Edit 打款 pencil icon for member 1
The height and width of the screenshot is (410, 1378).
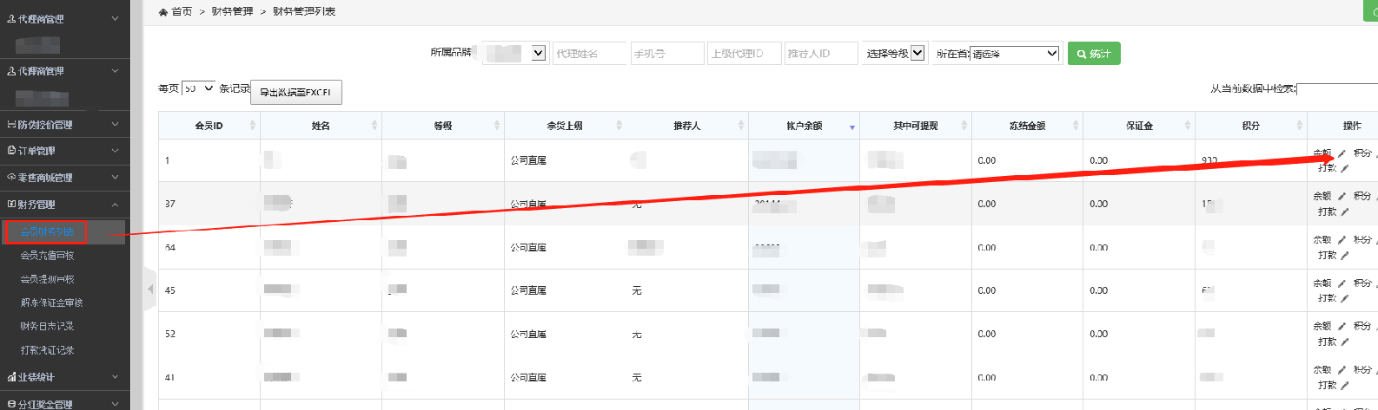[x=1344, y=168]
